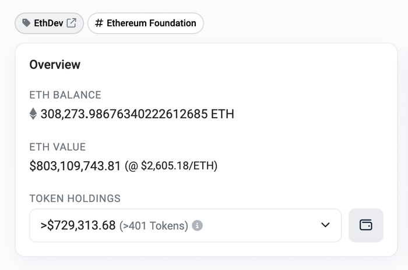Expand the token holdings dropdown chevron
Viewport: 408px width, 270px height.
point(325,225)
